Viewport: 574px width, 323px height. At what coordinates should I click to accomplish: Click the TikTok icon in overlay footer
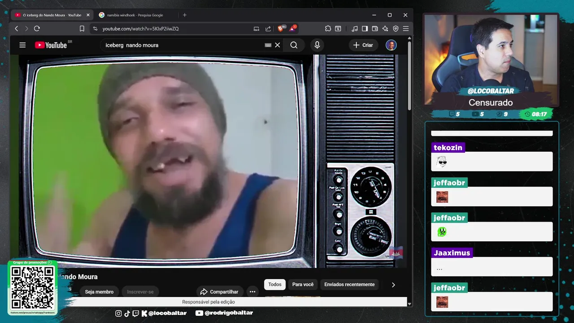(x=127, y=313)
